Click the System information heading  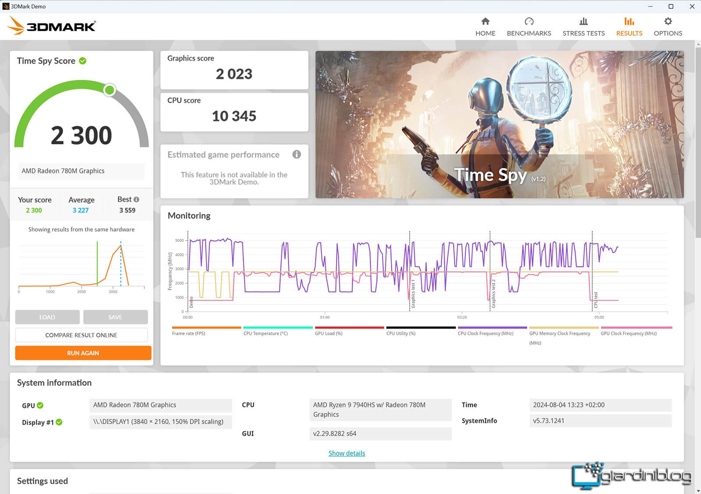(x=54, y=383)
